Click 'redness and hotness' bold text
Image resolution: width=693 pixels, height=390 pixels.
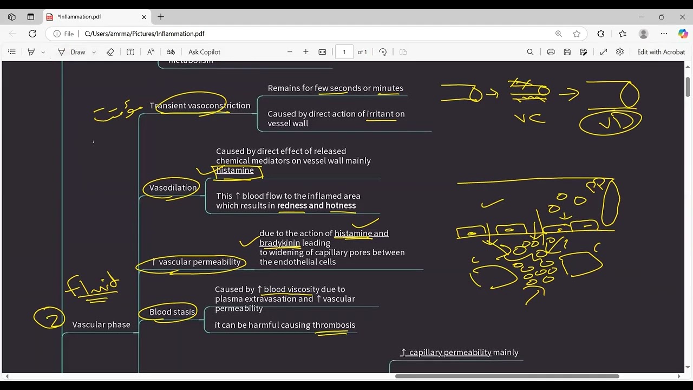coord(317,206)
